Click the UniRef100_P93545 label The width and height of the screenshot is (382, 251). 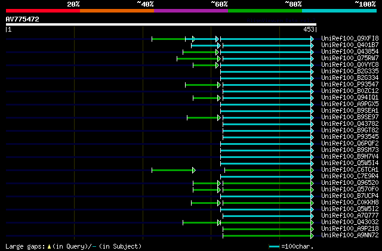click(x=350, y=137)
